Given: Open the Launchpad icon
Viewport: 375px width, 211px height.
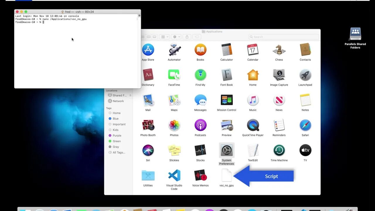Looking at the screenshot, I should 305,75.
